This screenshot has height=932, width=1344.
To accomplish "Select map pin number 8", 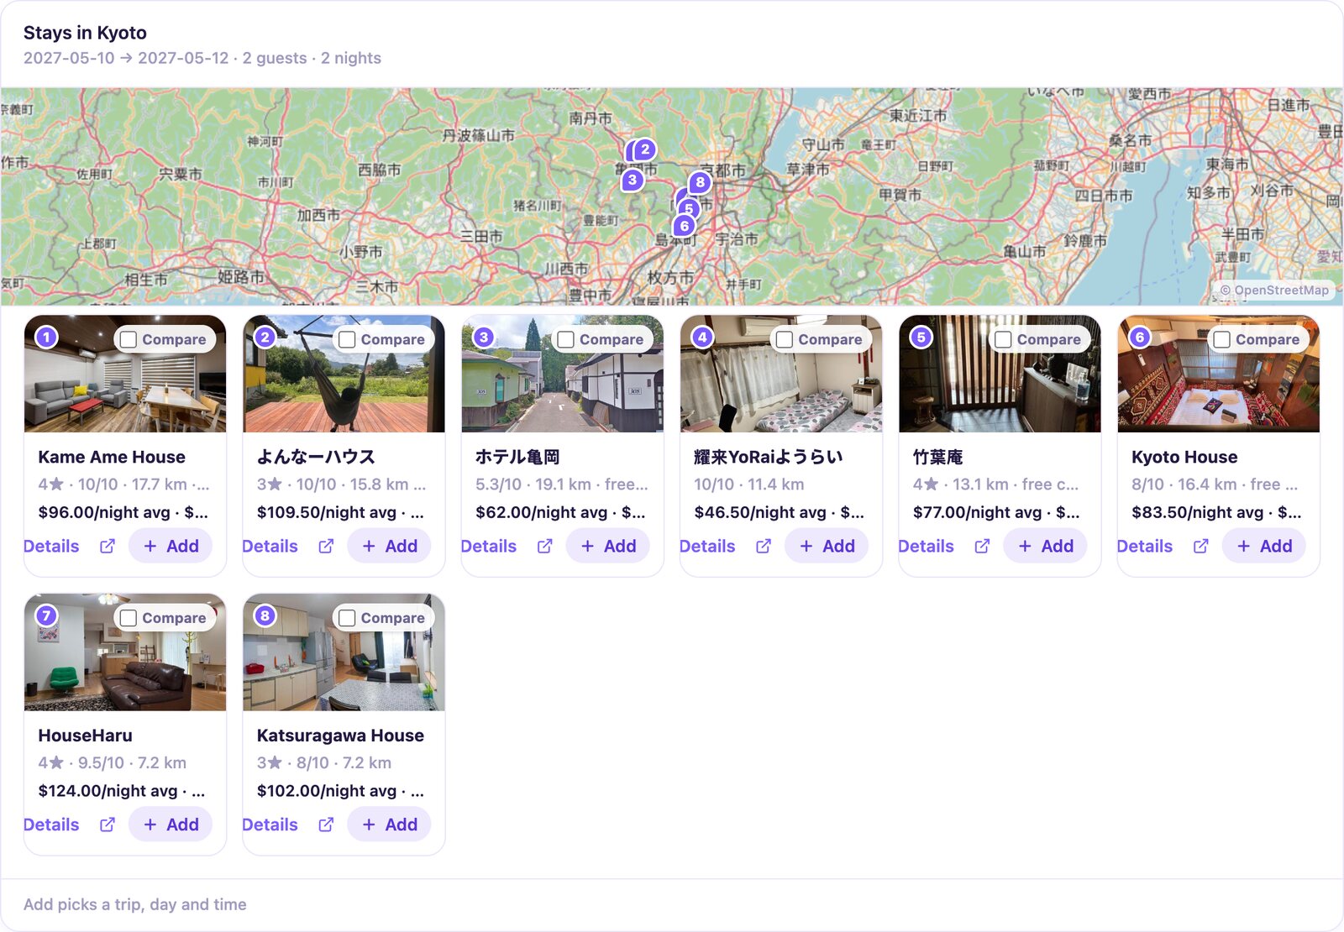I will [x=700, y=182].
